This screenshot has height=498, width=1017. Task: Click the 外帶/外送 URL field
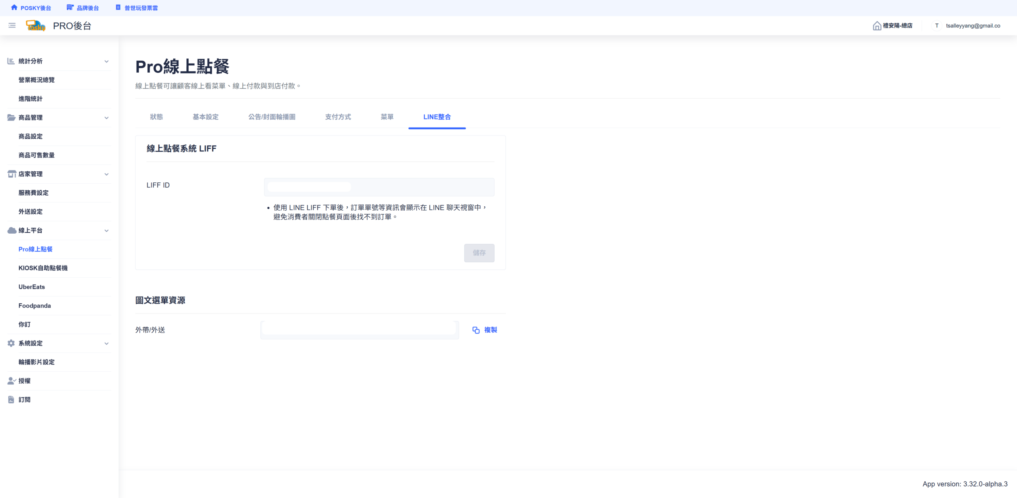point(360,330)
